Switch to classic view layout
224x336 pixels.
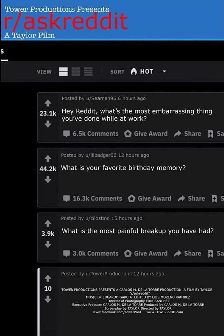click(x=75, y=71)
